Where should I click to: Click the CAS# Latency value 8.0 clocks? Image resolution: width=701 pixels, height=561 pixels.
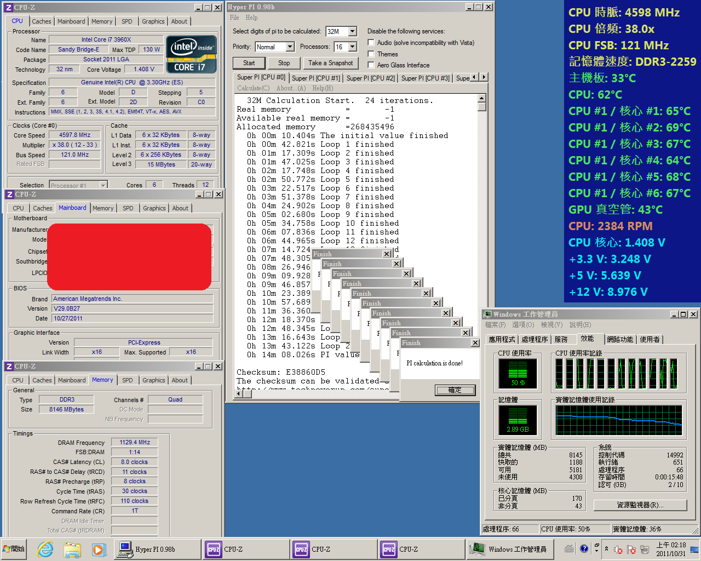click(x=135, y=462)
